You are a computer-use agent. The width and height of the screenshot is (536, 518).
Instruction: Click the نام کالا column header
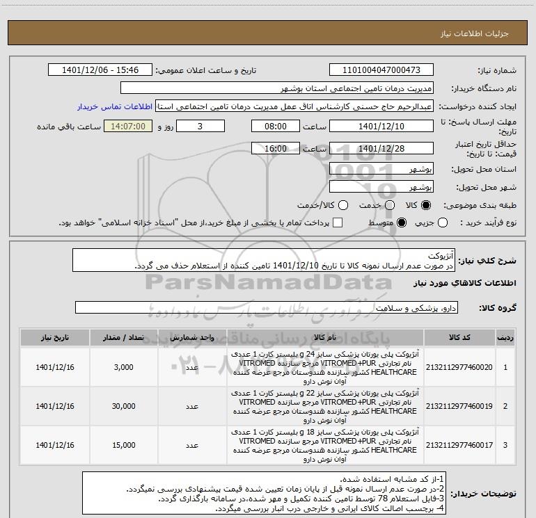coord(325,337)
